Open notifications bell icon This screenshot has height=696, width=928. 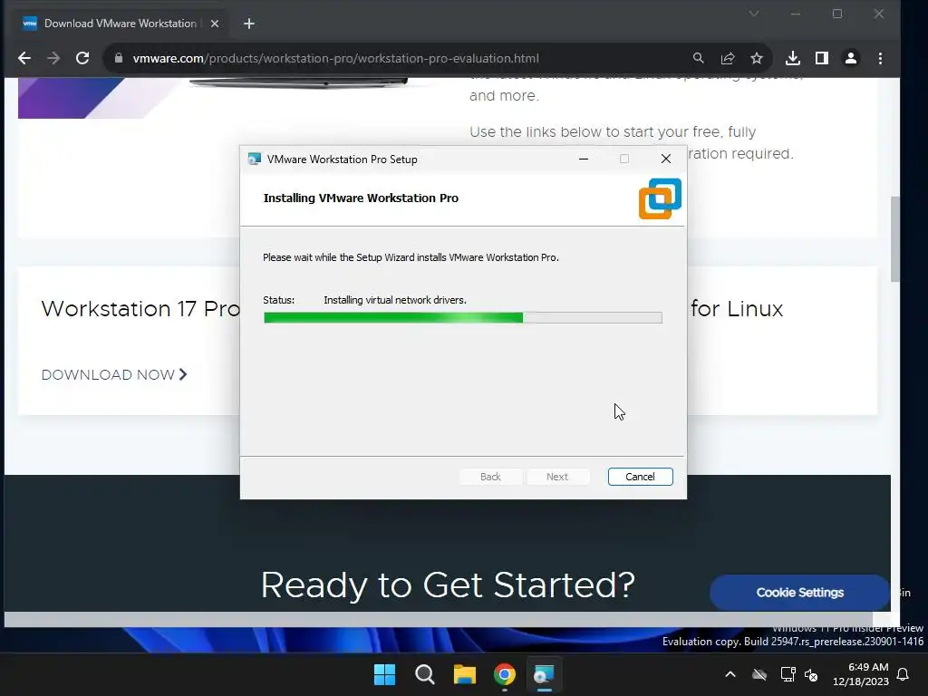[x=903, y=674]
